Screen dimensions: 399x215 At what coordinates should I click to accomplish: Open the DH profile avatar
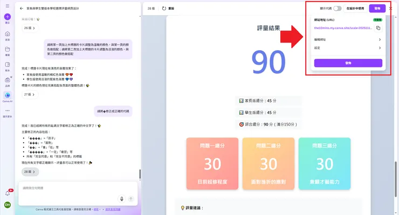(8, 205)
